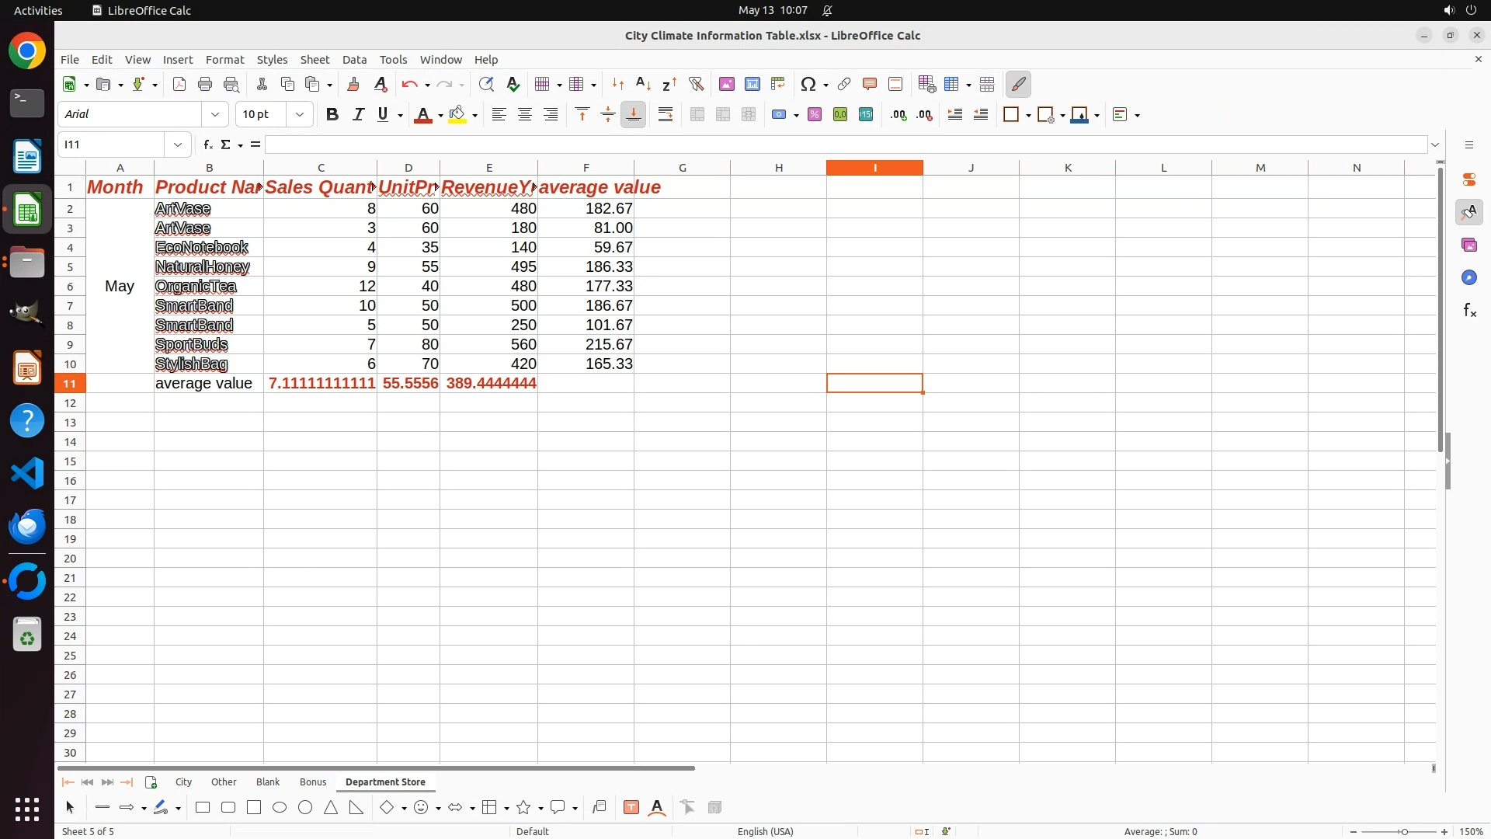Toggle Wrap Text button

coord(665,115)
